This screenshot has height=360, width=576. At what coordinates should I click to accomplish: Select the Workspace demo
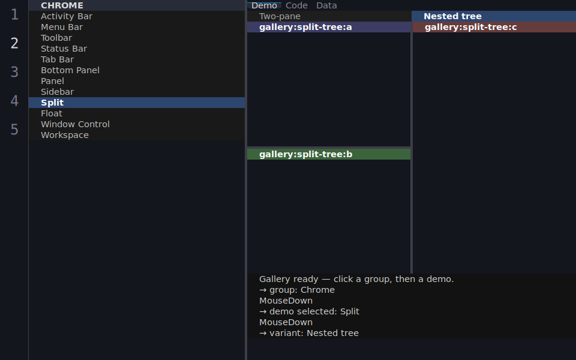pos(137,135)
